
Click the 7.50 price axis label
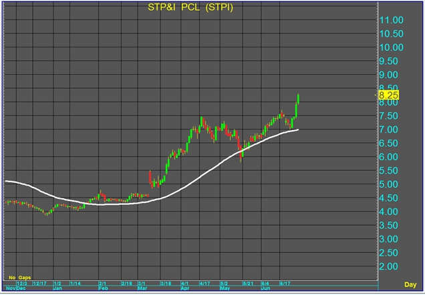388,116
